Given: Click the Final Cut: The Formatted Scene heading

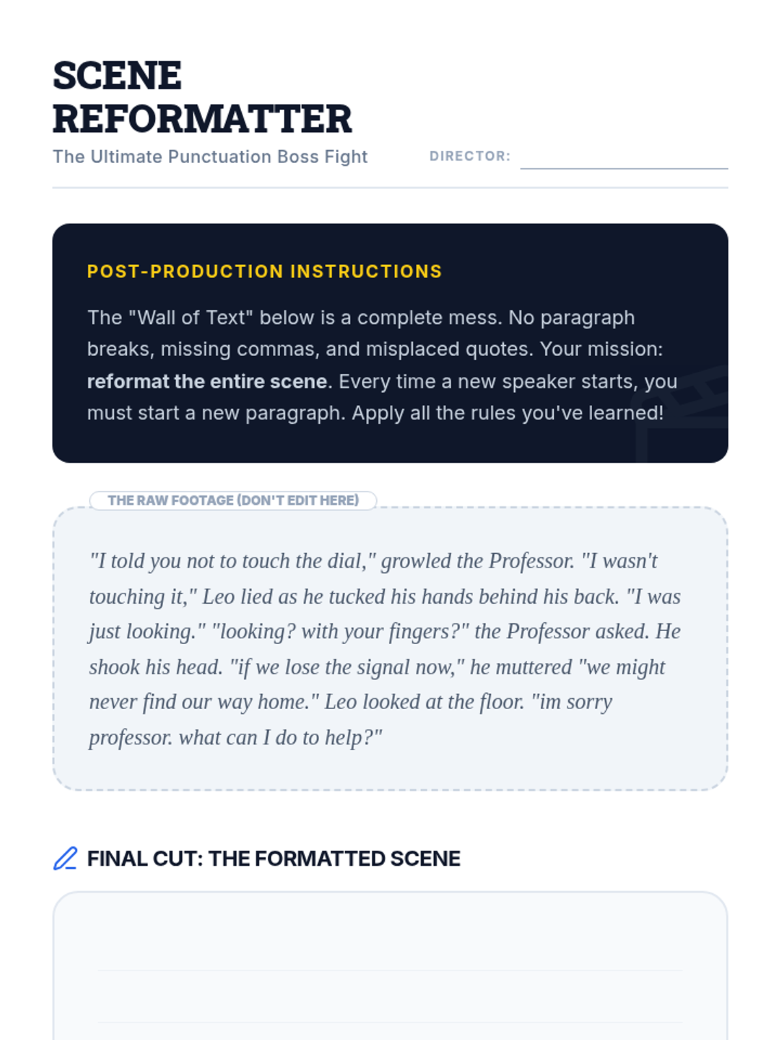Looking at the screenshot, I should pos(274,859).
